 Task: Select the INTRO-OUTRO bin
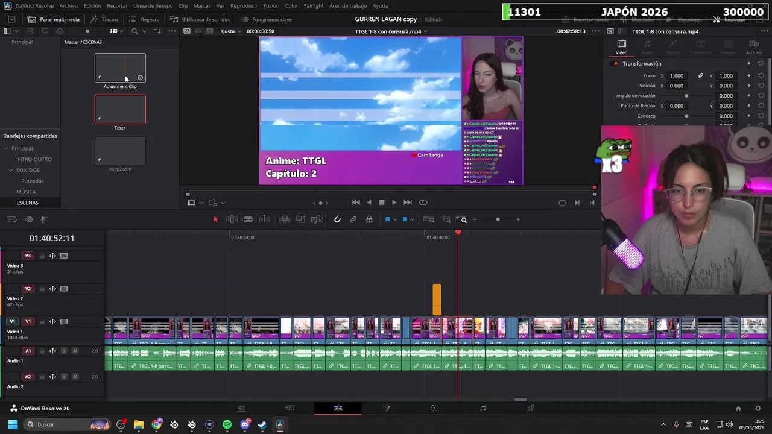coord(34,159)
